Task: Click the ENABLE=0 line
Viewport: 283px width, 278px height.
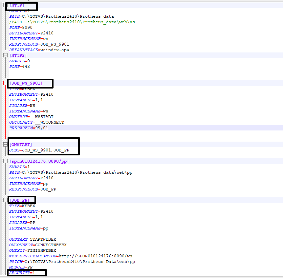Action: pos(19,61)
